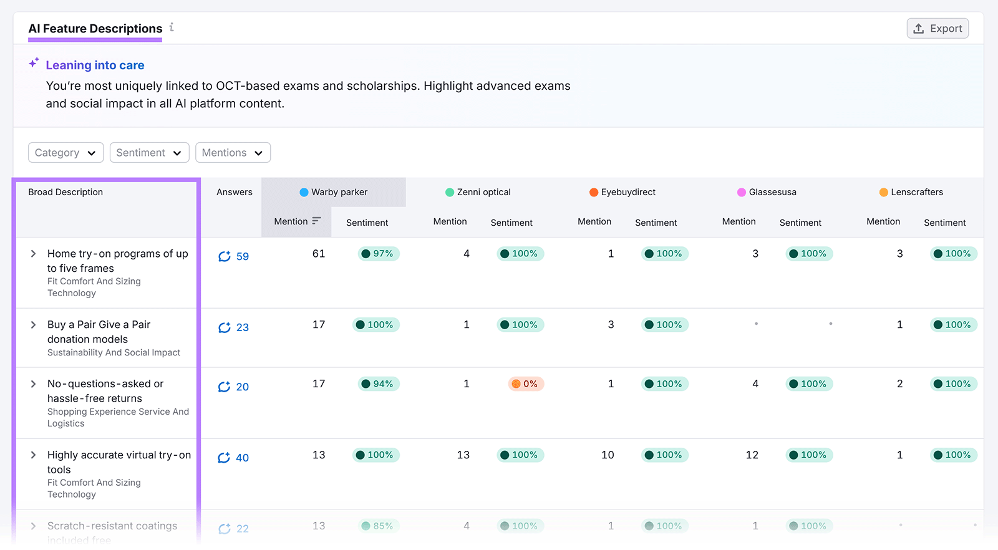Click the pink Glassesusa color dot
This screenshot has height=550, width=998.
(x=742, y=192)
